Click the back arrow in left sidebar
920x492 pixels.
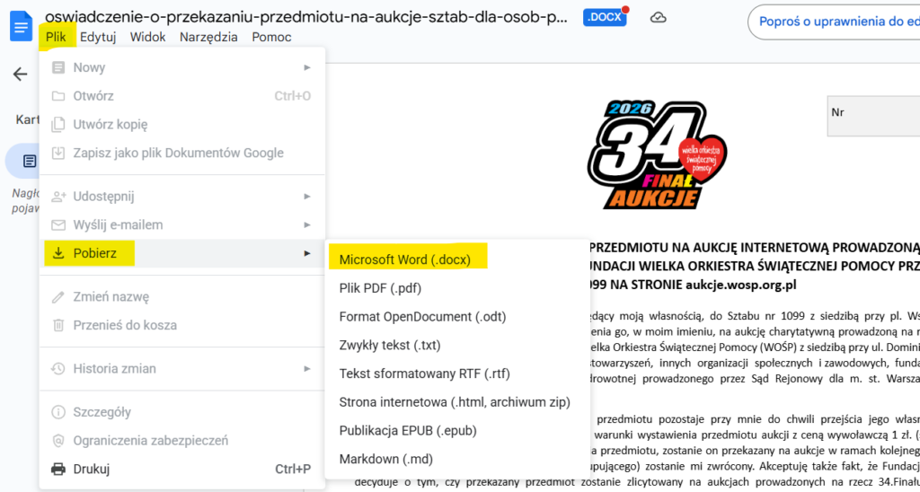click(20, 75)
